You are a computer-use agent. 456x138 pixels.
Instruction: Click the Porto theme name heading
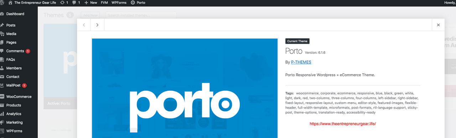294,51
